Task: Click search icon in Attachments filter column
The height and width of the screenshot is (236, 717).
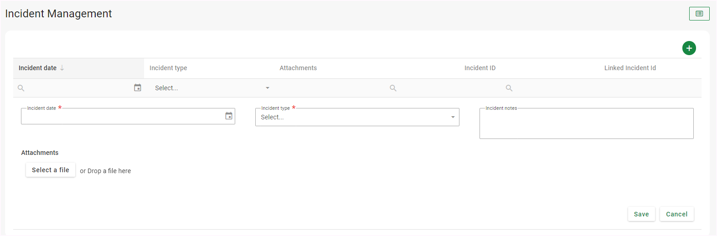Action: tap(393, 88)
